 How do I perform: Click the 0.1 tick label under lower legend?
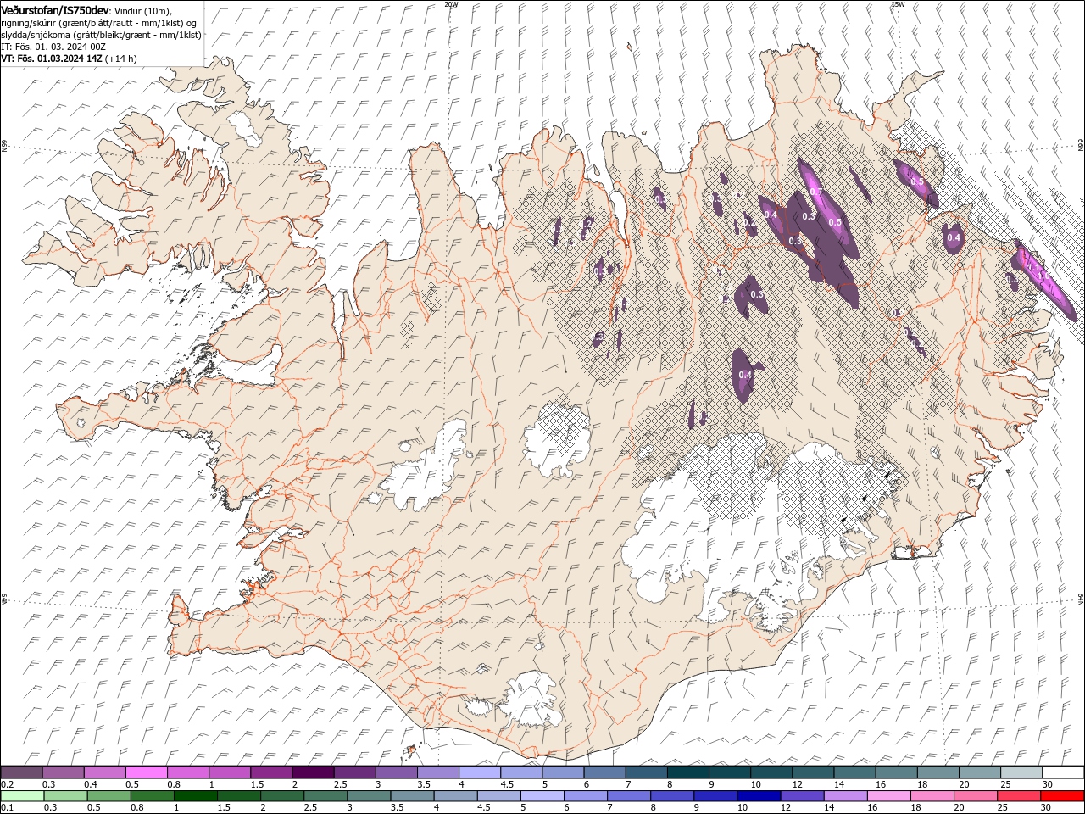pyautogui.click(x=6, y=808)
